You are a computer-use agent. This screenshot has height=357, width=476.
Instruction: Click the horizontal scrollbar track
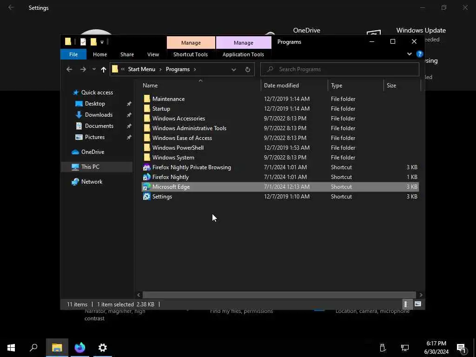click(279, 295)
